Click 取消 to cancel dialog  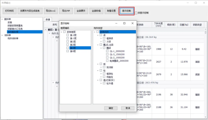pyautogui.click(x=128, y=108)
